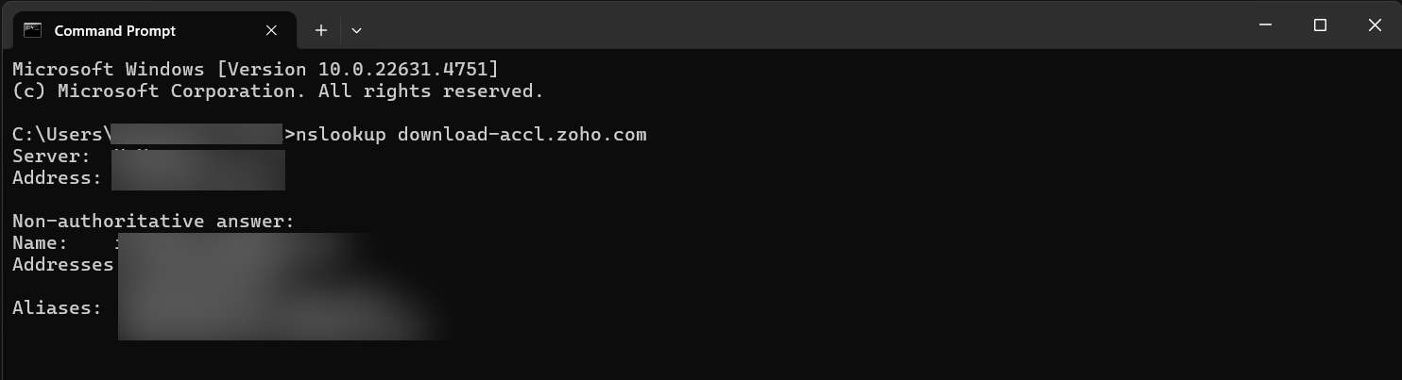Image resolution: width=1402 pixels, height=380 pixels.
Task: Maximize the terminal window
Action: [1321, 25]
